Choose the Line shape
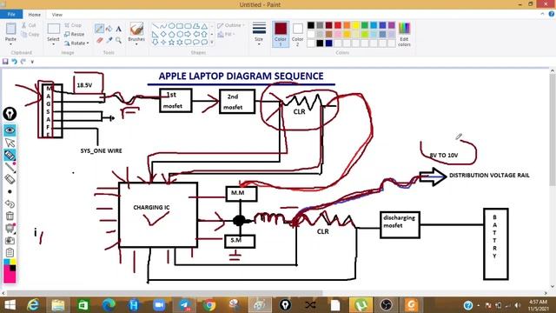The image size is (556, 313). 155,26
